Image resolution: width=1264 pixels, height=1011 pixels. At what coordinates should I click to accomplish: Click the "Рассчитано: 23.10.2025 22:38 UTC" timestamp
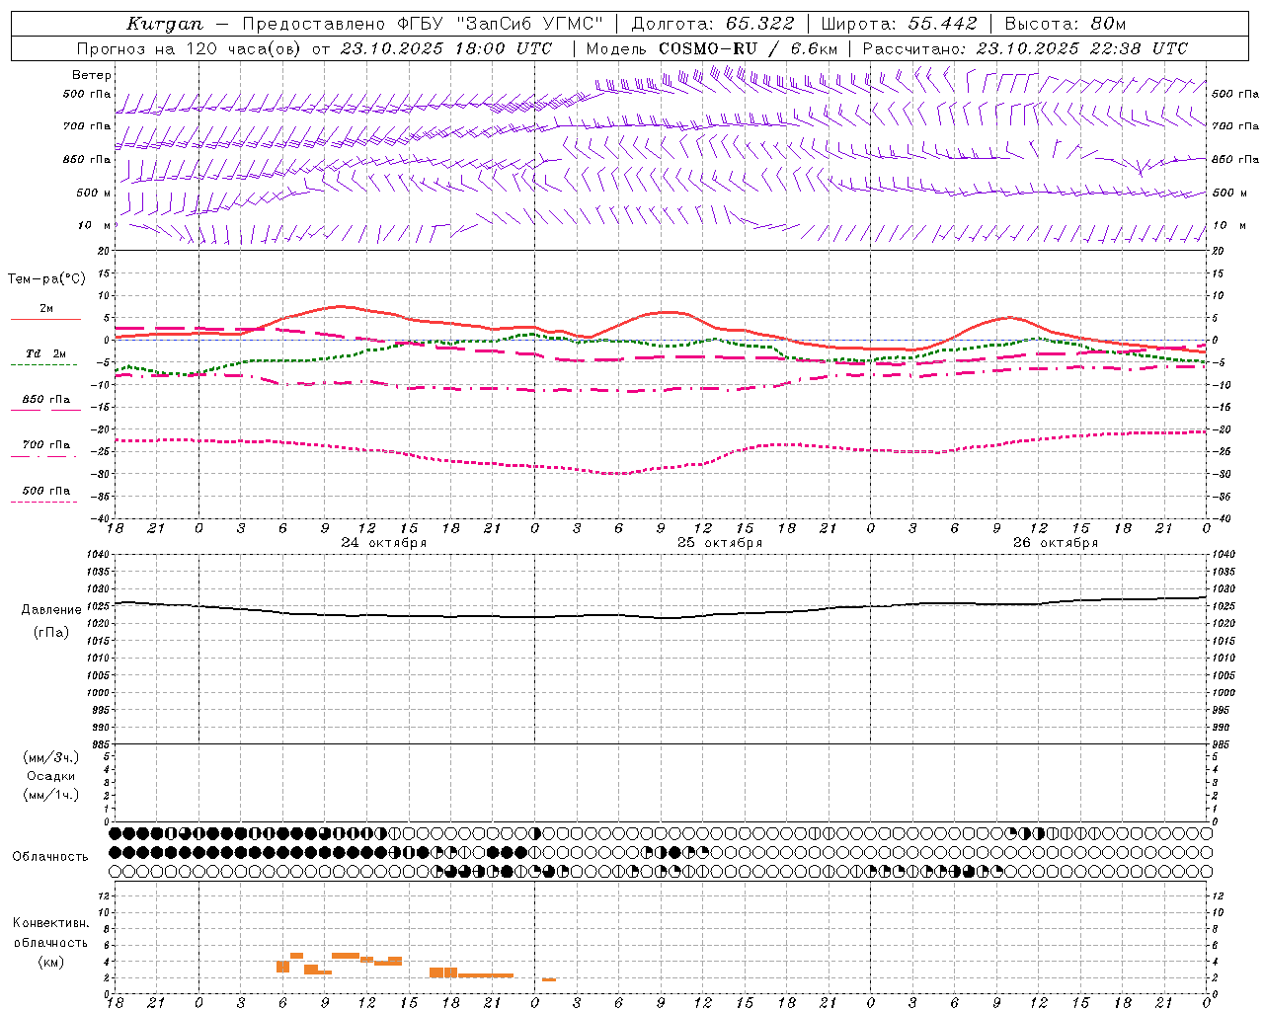point(1025,48)
